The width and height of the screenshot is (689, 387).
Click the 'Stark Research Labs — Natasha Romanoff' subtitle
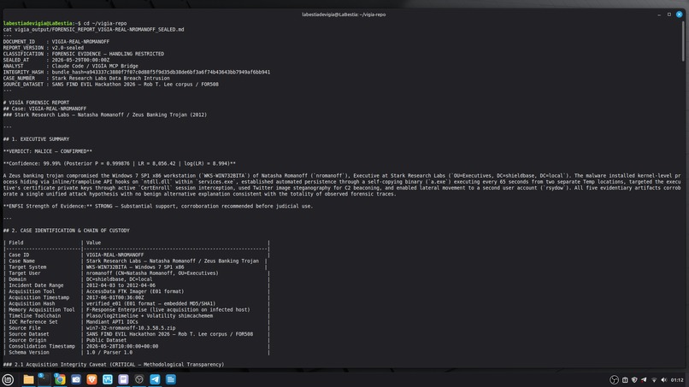(x=104, y=115)
